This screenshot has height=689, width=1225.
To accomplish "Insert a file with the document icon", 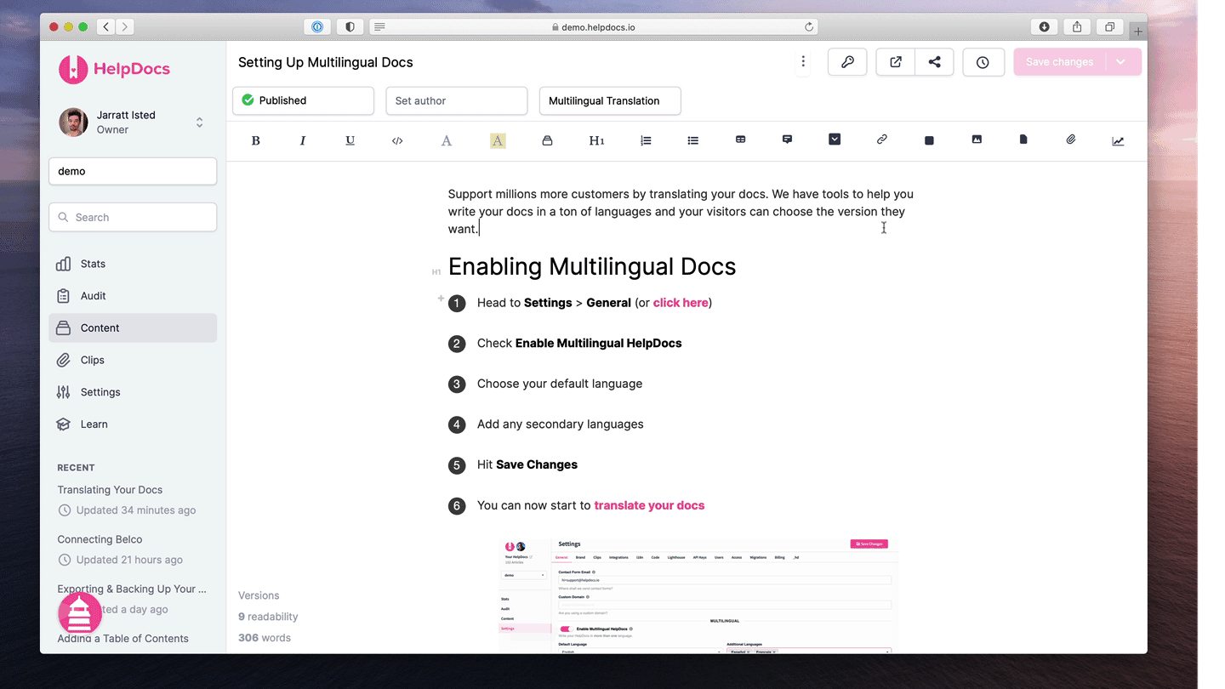I will pos(1023,140).
